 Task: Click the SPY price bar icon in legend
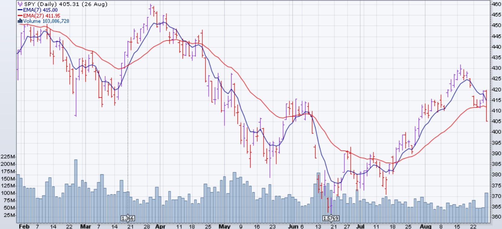(20, 4)
